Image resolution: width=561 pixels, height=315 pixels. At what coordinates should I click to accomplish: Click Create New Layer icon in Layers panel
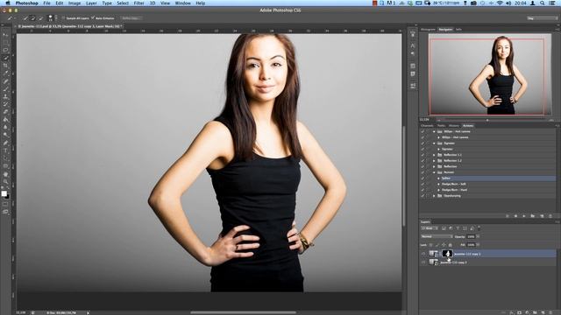[x=543, y=312]
